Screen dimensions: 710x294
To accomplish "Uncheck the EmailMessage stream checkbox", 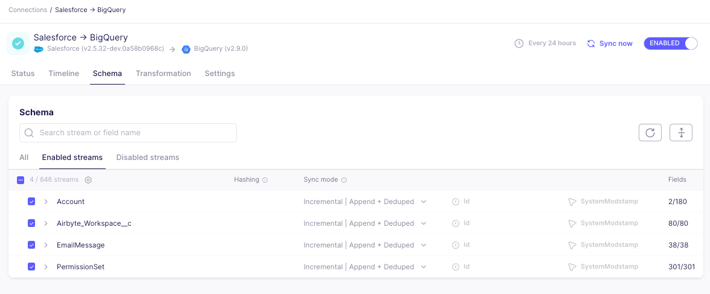I will coord(31,245).
